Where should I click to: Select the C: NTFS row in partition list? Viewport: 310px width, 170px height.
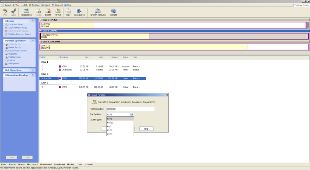pos(93,67)
